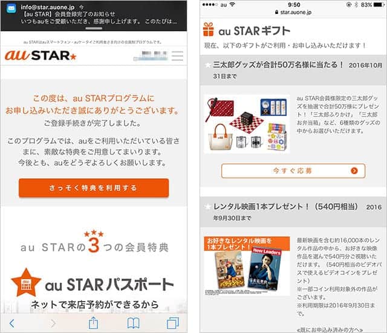
Task: Pull the notification banner grabber handle
Action: click(94, 28)
